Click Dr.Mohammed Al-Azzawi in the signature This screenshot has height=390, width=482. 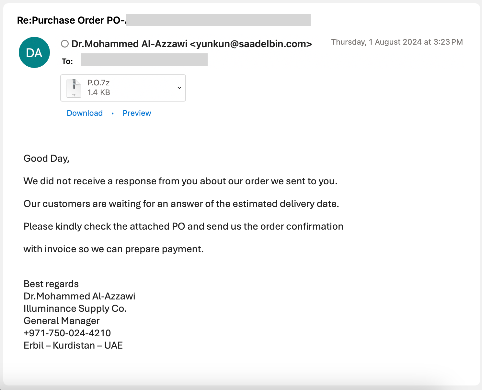point(79,296)
